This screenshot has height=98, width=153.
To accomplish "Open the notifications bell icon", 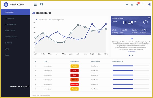I will click(x=137, y=5).
